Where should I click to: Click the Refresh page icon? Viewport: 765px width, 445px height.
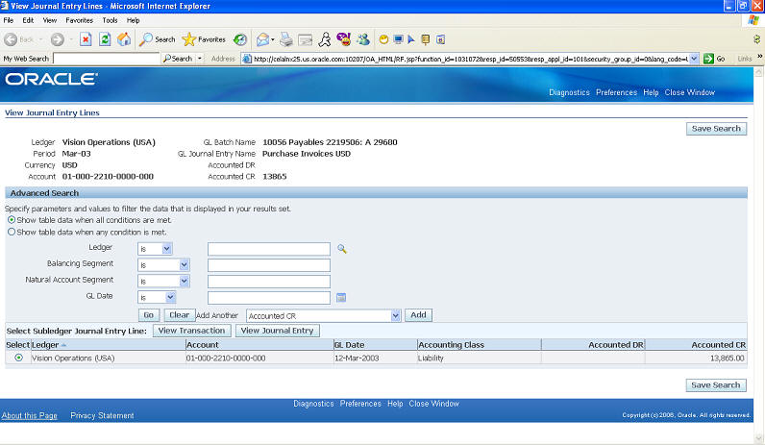click(105, 39)
